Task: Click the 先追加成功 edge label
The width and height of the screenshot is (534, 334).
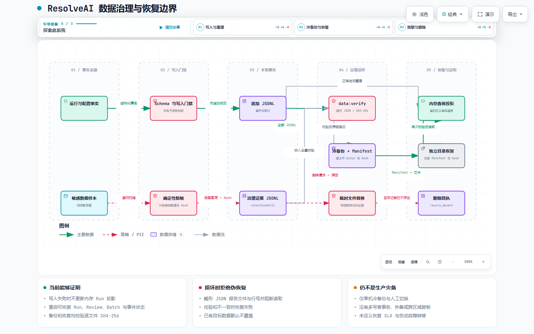Action: click(218, 103)
